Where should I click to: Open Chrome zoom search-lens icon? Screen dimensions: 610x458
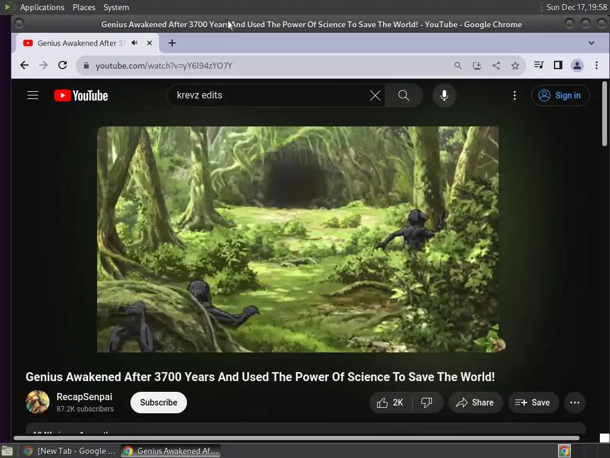click(x=458, y=66)
